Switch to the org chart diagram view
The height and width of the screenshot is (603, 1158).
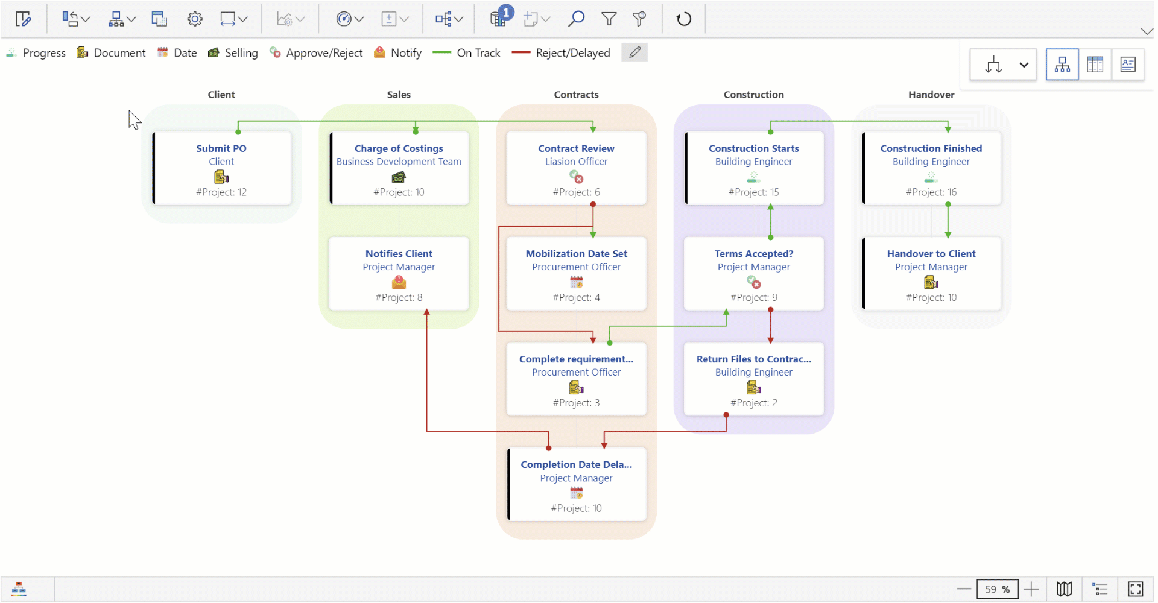tap(1061, 64)
